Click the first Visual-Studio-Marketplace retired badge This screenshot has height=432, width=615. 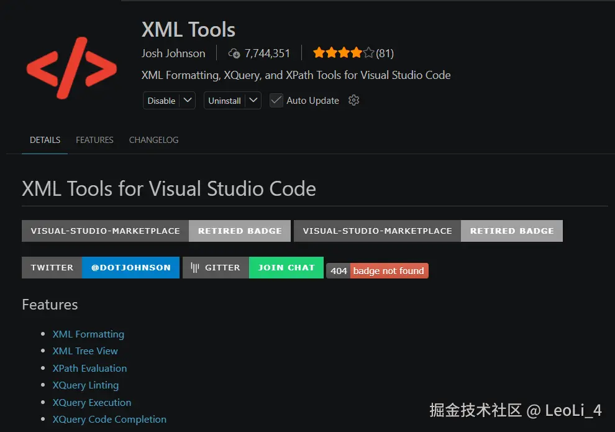pos(156,231)
